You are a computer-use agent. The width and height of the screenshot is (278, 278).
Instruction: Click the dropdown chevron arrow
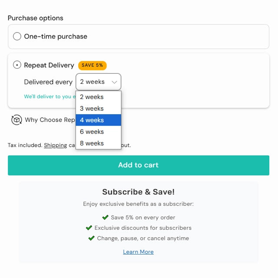pos(115,82)
